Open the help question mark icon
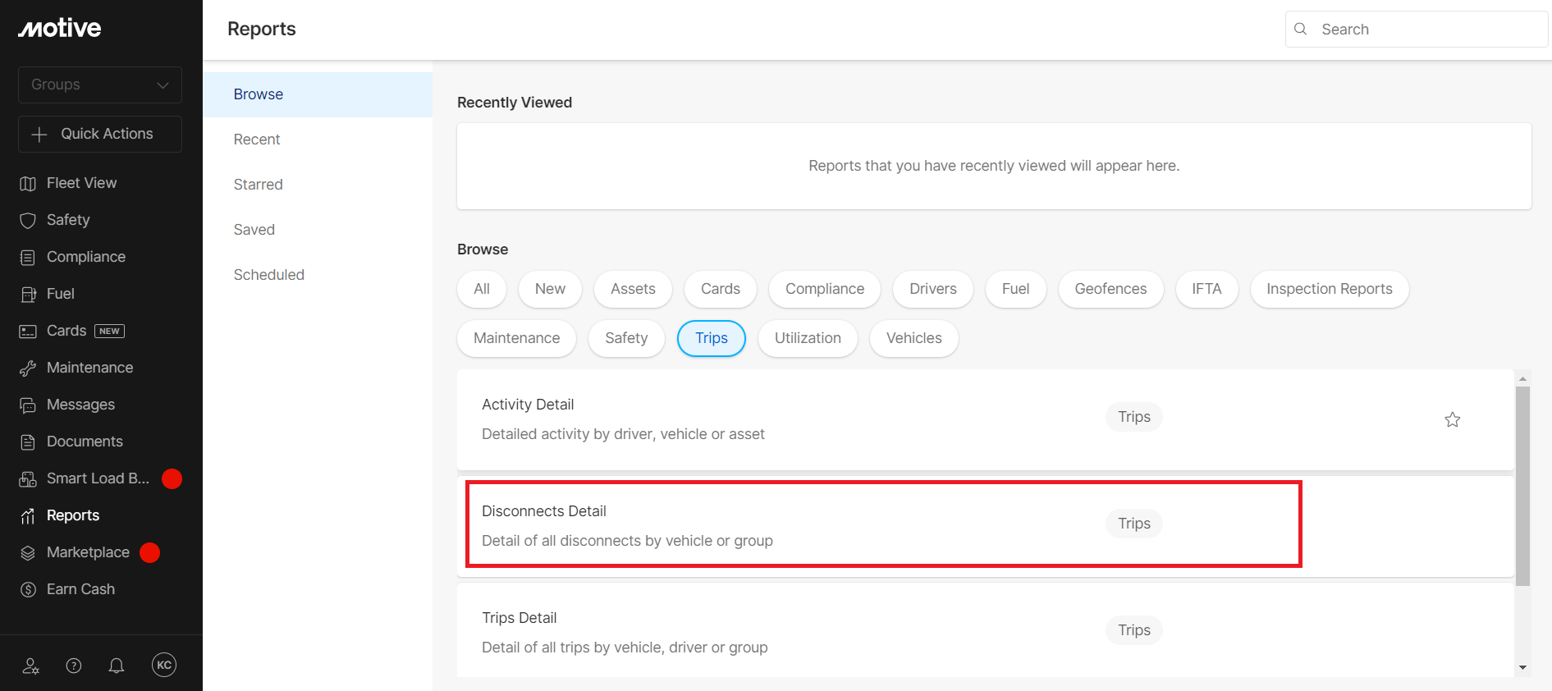 coord(74,666)
